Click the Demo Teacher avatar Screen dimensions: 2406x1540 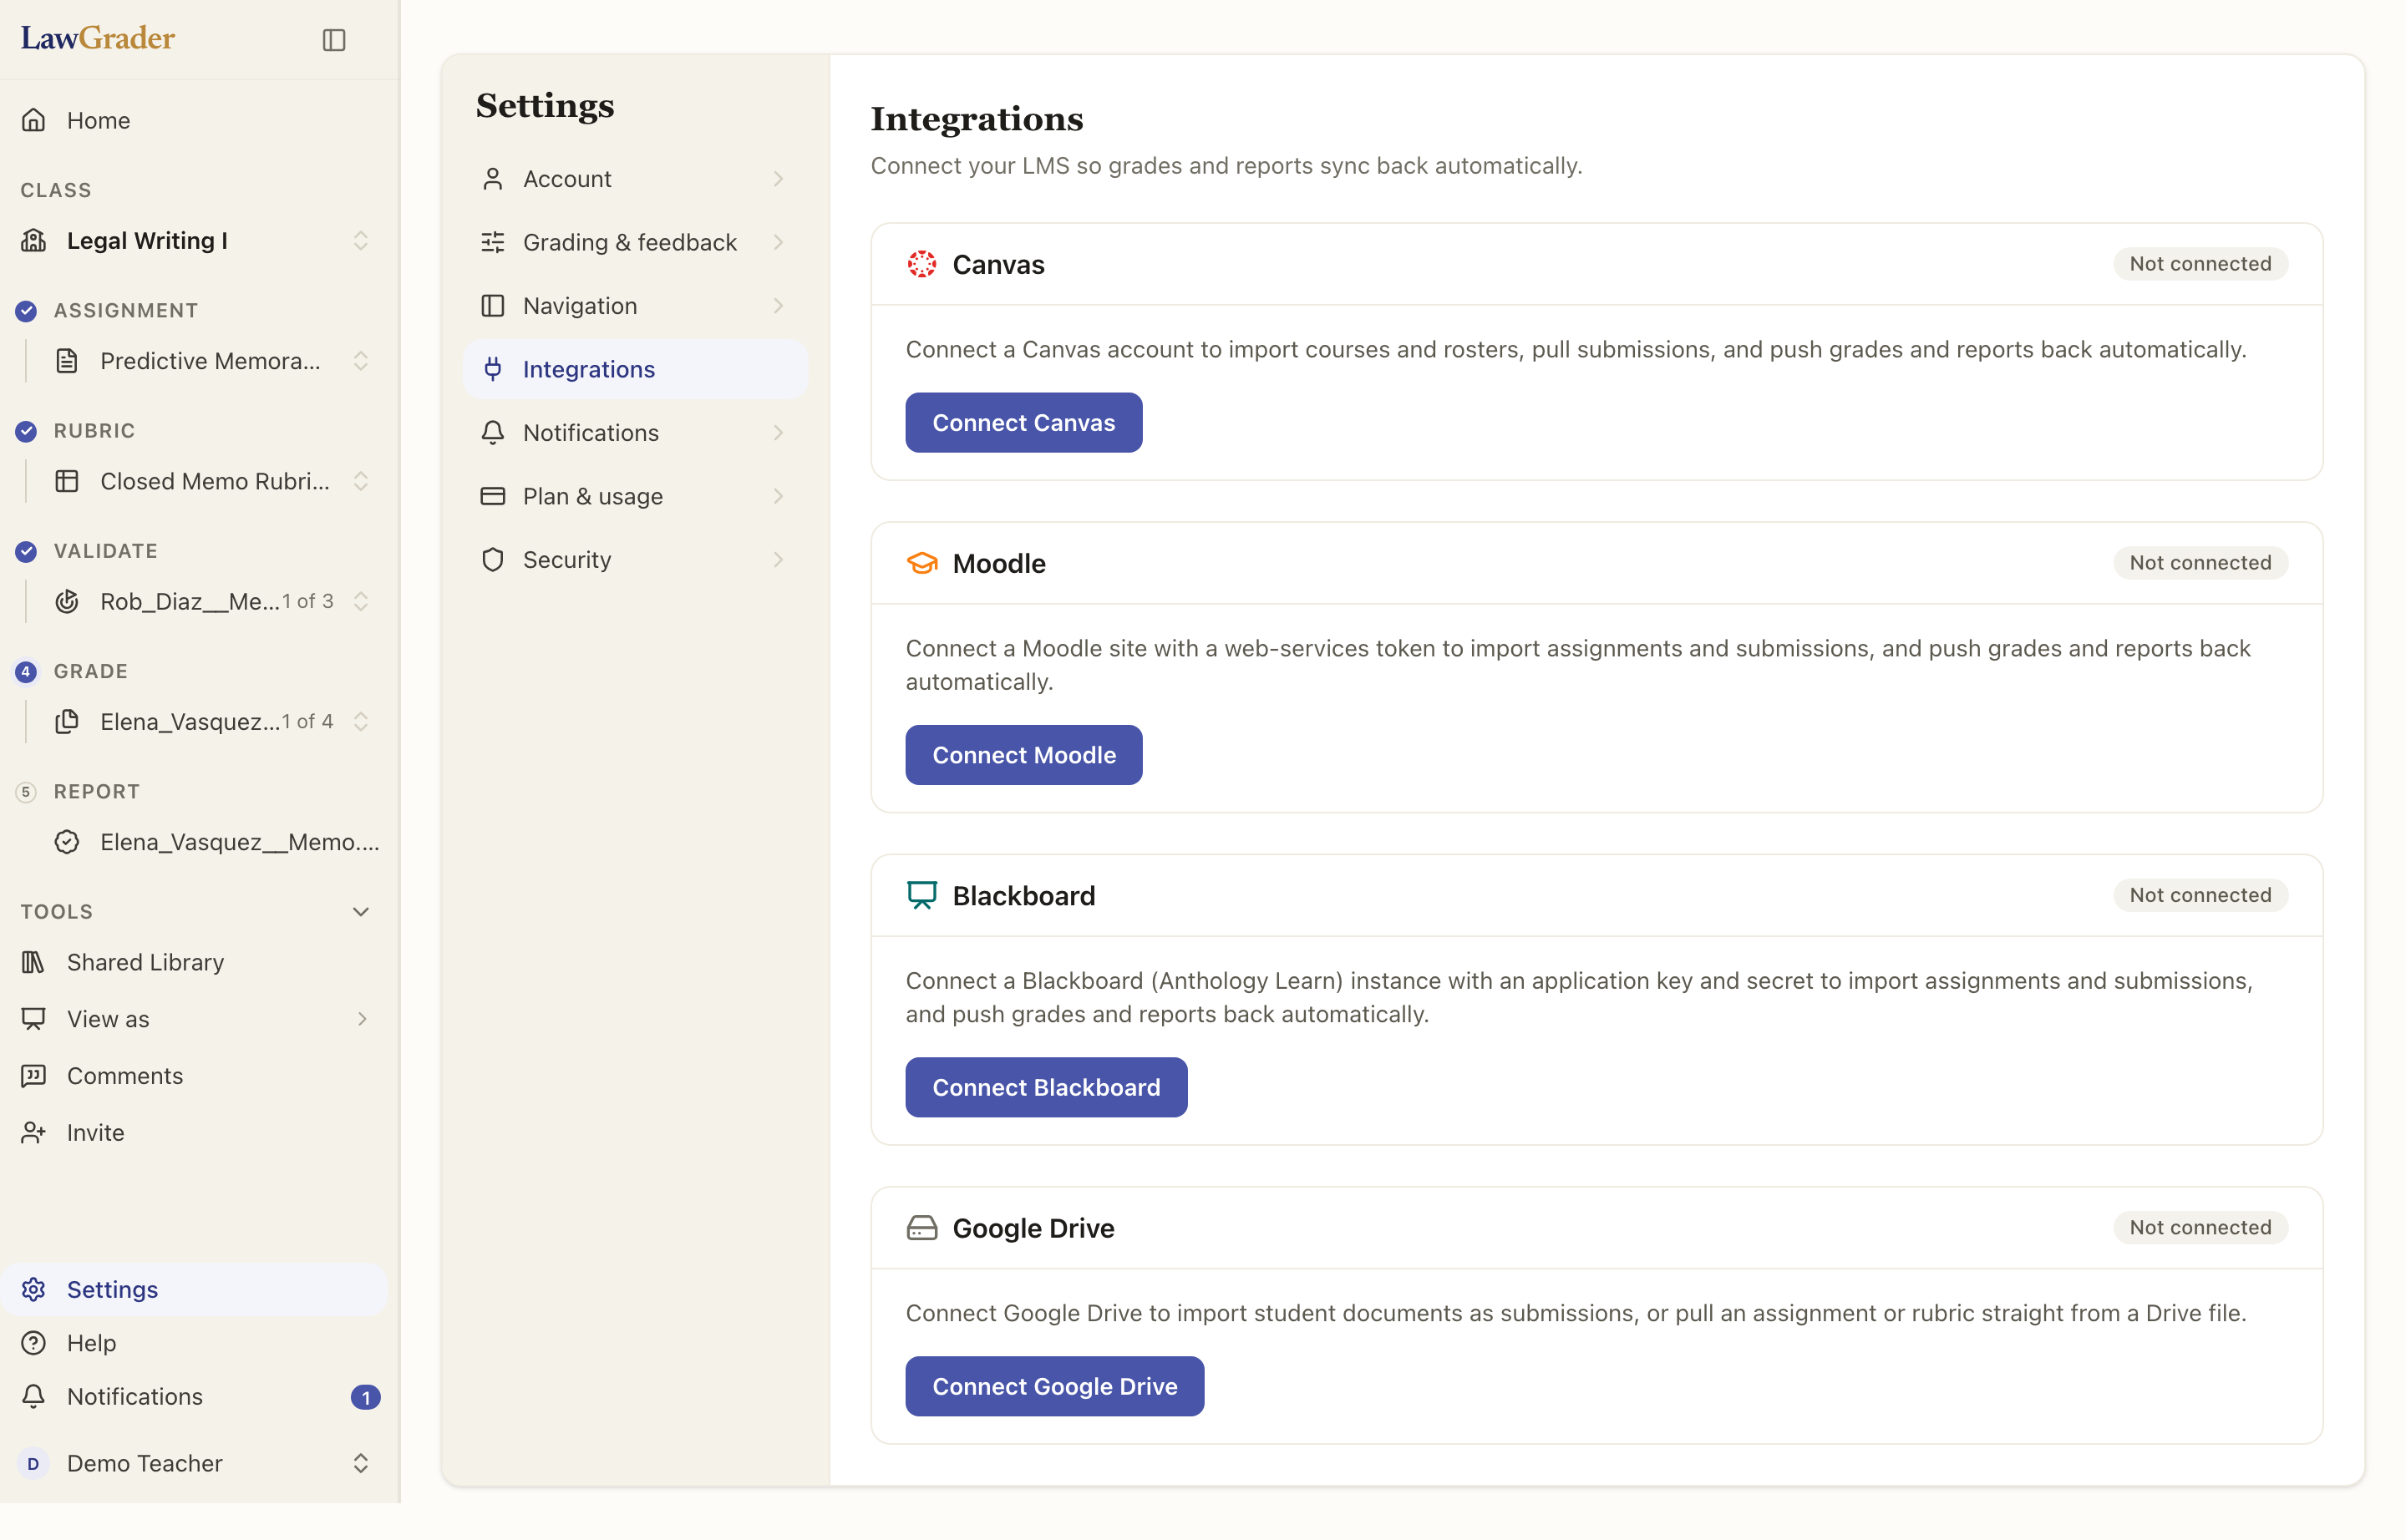[34, 1463]
